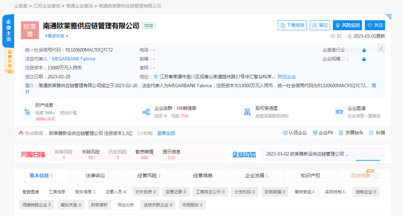
Task: Open 敏感舆情 420 in risk scan
Action: pos(144,155)
